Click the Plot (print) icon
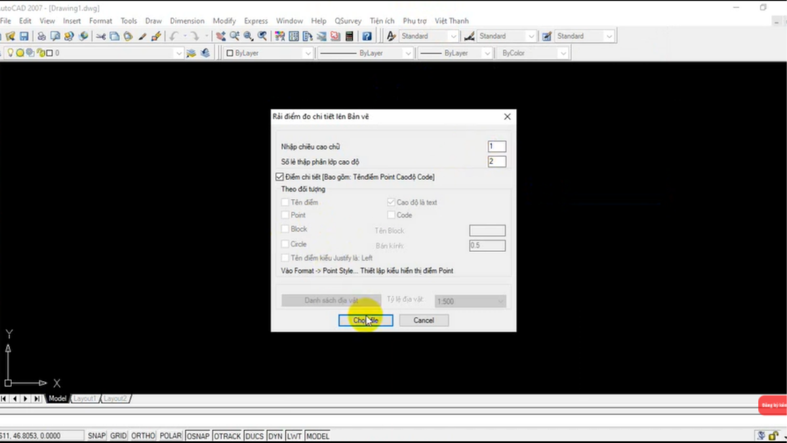 coord(41,37)
